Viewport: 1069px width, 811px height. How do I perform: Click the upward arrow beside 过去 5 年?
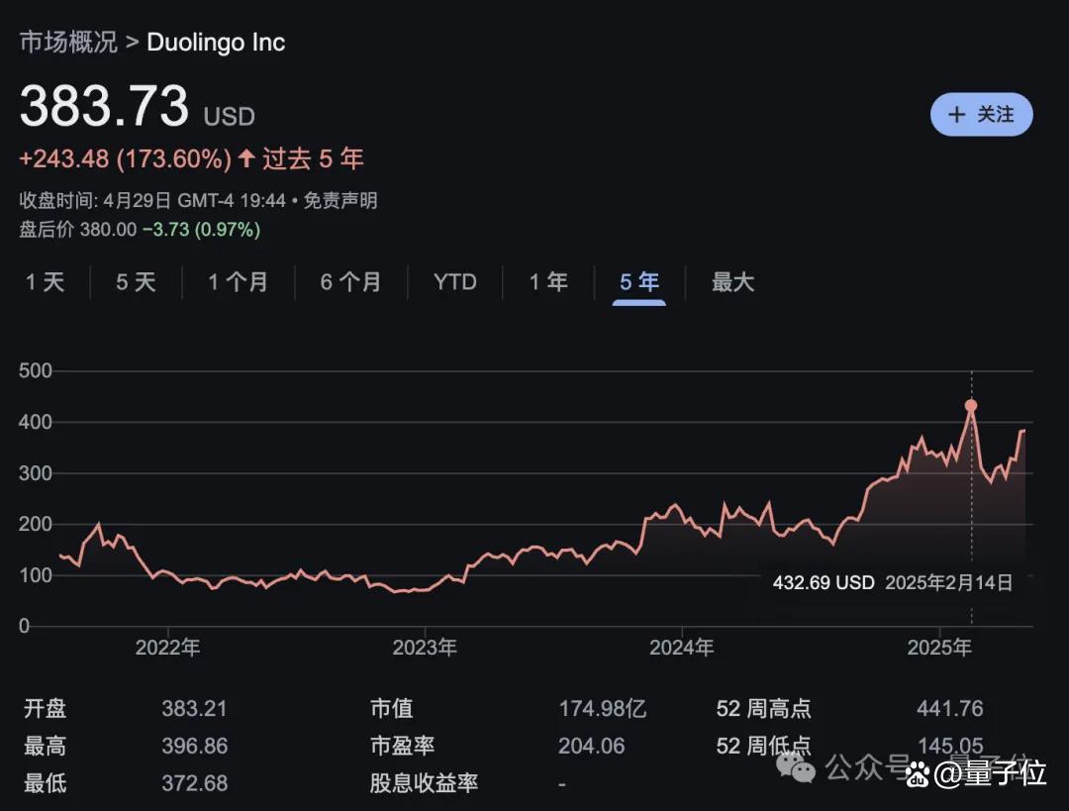point(246,158)
